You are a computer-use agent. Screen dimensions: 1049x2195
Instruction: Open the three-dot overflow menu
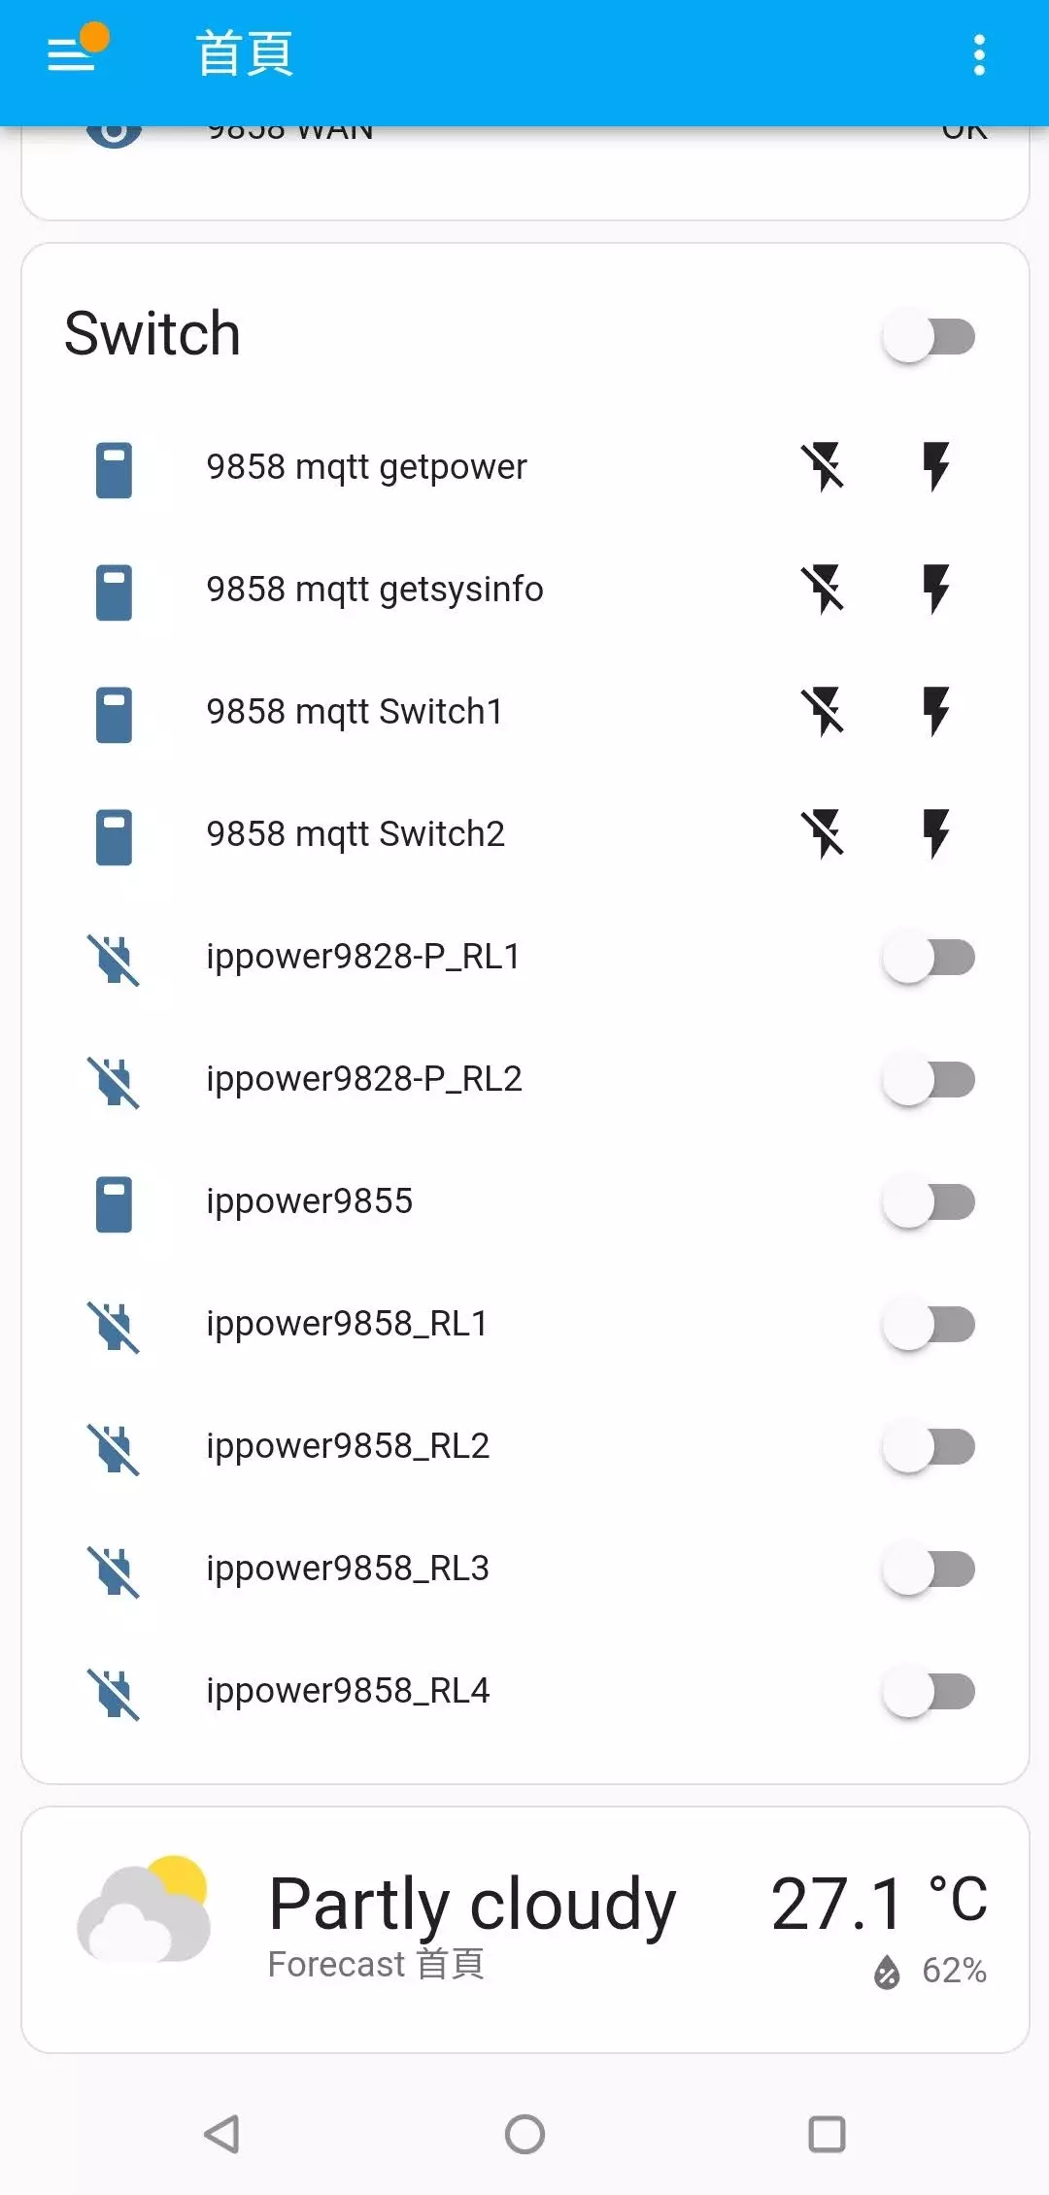[979, 55]
